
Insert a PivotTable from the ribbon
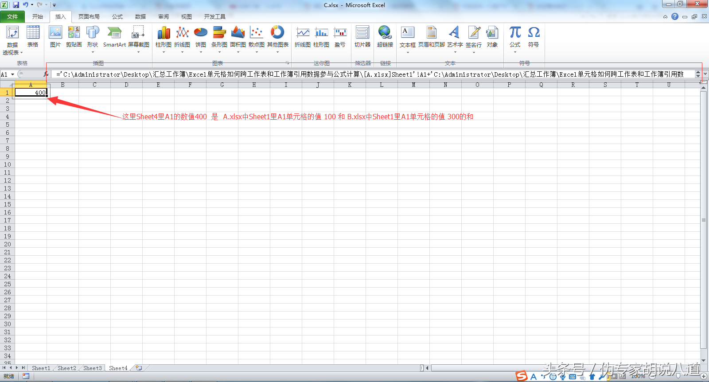tap(12, 40)
